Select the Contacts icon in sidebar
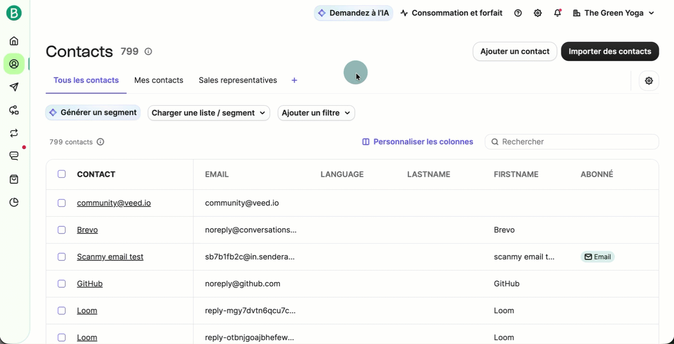 [14, 64]
